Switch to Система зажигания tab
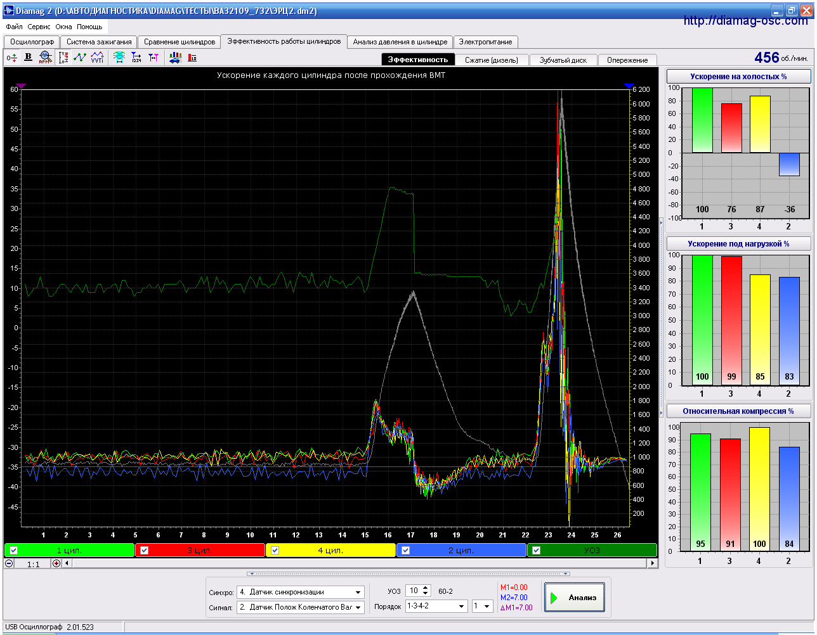 tap(99, 42)
